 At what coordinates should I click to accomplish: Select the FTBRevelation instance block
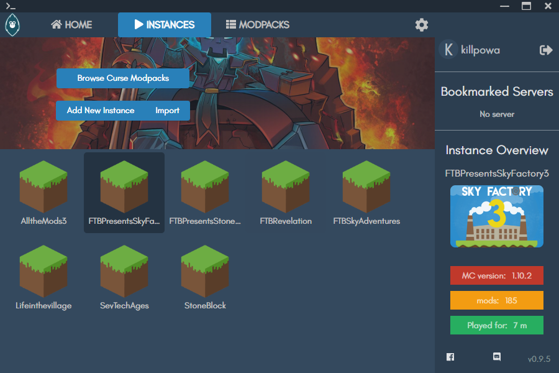tap(286, 193)
